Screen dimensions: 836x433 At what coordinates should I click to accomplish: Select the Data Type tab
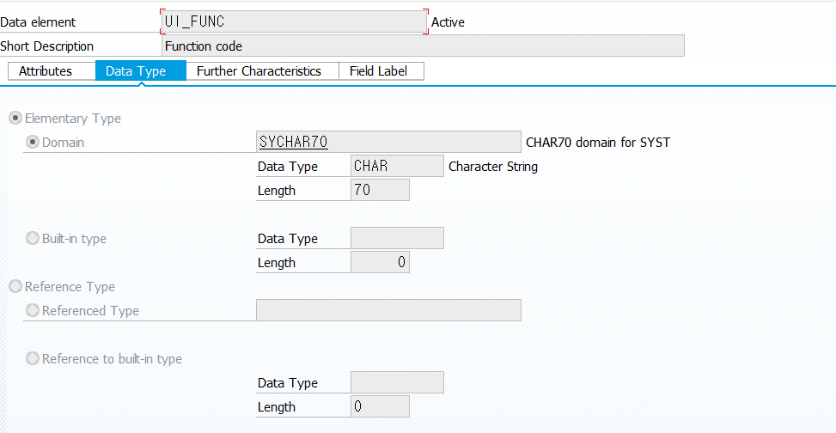[x=136, y=71]
